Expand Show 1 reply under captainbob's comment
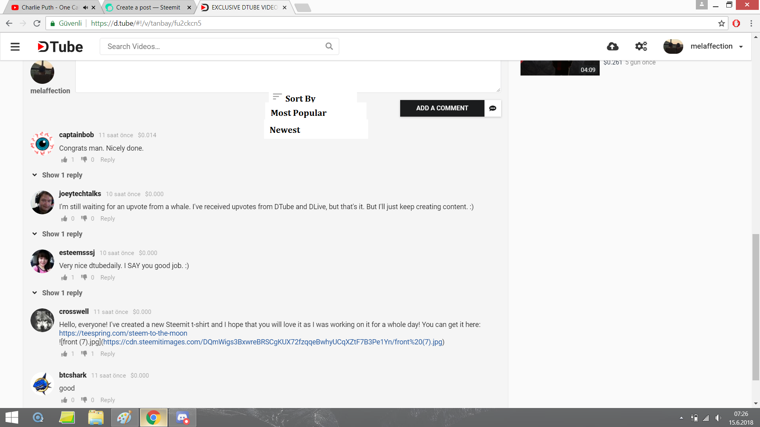Viewport: 760px width, 427px height. (62, 175)
